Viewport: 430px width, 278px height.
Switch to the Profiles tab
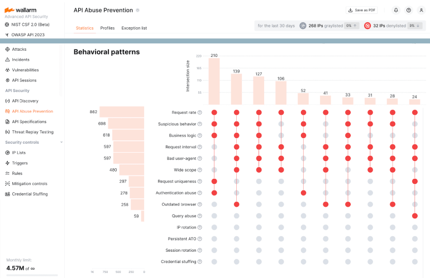coord(107,28)
